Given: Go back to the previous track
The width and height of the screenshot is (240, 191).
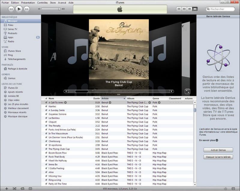Looking at the screenshot, I should 10,9.
